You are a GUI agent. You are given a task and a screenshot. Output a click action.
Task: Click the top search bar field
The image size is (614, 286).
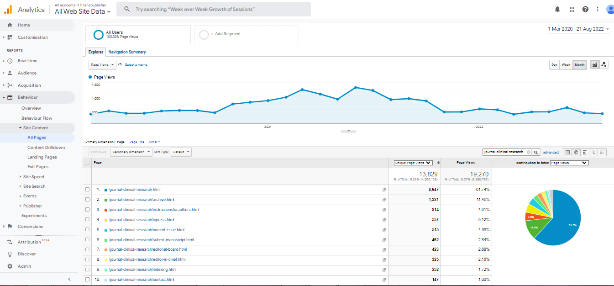tap(214, 9)
